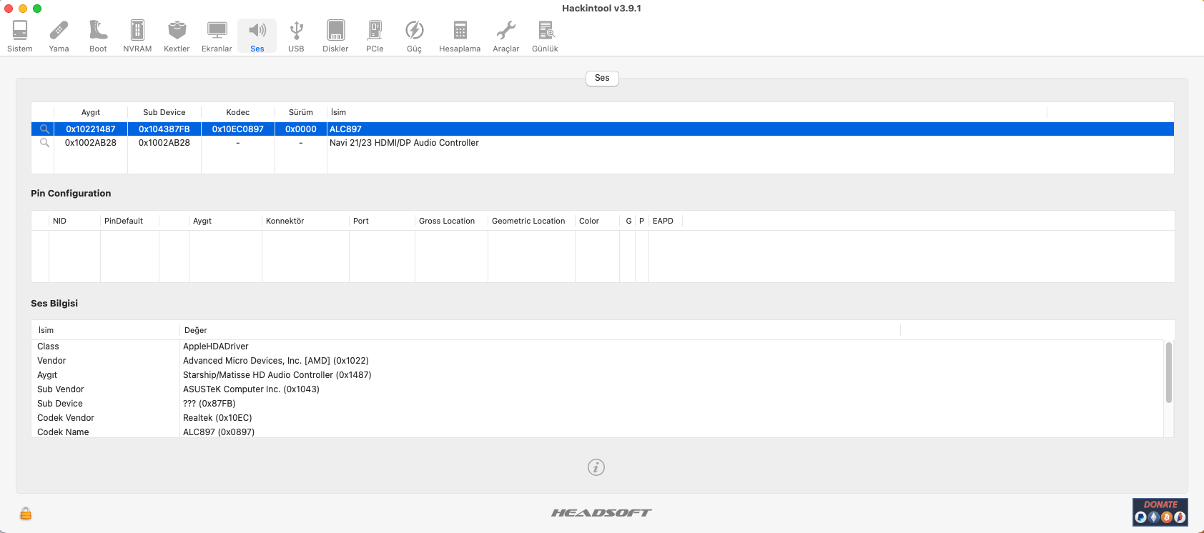Open the Sistem toolbar section

[20, 36]
